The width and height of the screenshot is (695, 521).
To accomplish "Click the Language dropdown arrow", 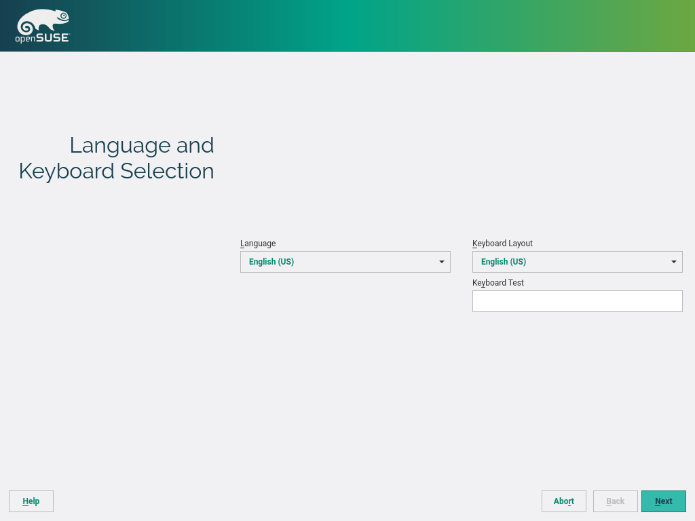I will (441, 262).
